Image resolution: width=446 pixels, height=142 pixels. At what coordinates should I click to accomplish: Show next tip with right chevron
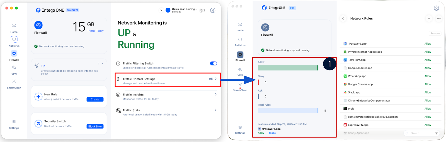click(x=102, y=64)
